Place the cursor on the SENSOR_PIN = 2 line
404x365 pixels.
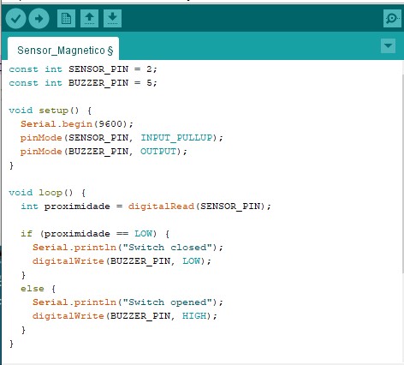[x=83, y=69]
